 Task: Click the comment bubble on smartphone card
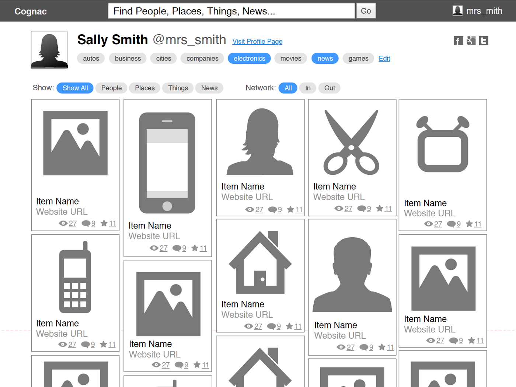pyautogui.click(x=177, y=248)
